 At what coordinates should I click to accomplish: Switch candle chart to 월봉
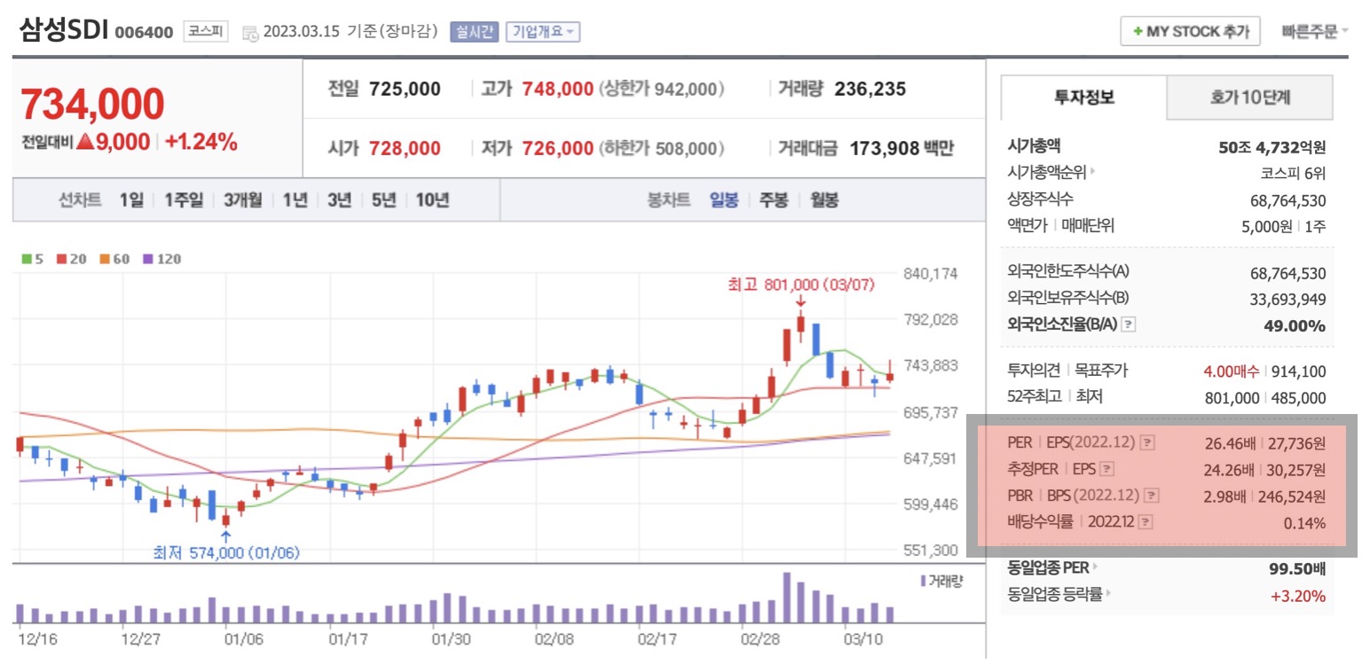pos(824,200)
